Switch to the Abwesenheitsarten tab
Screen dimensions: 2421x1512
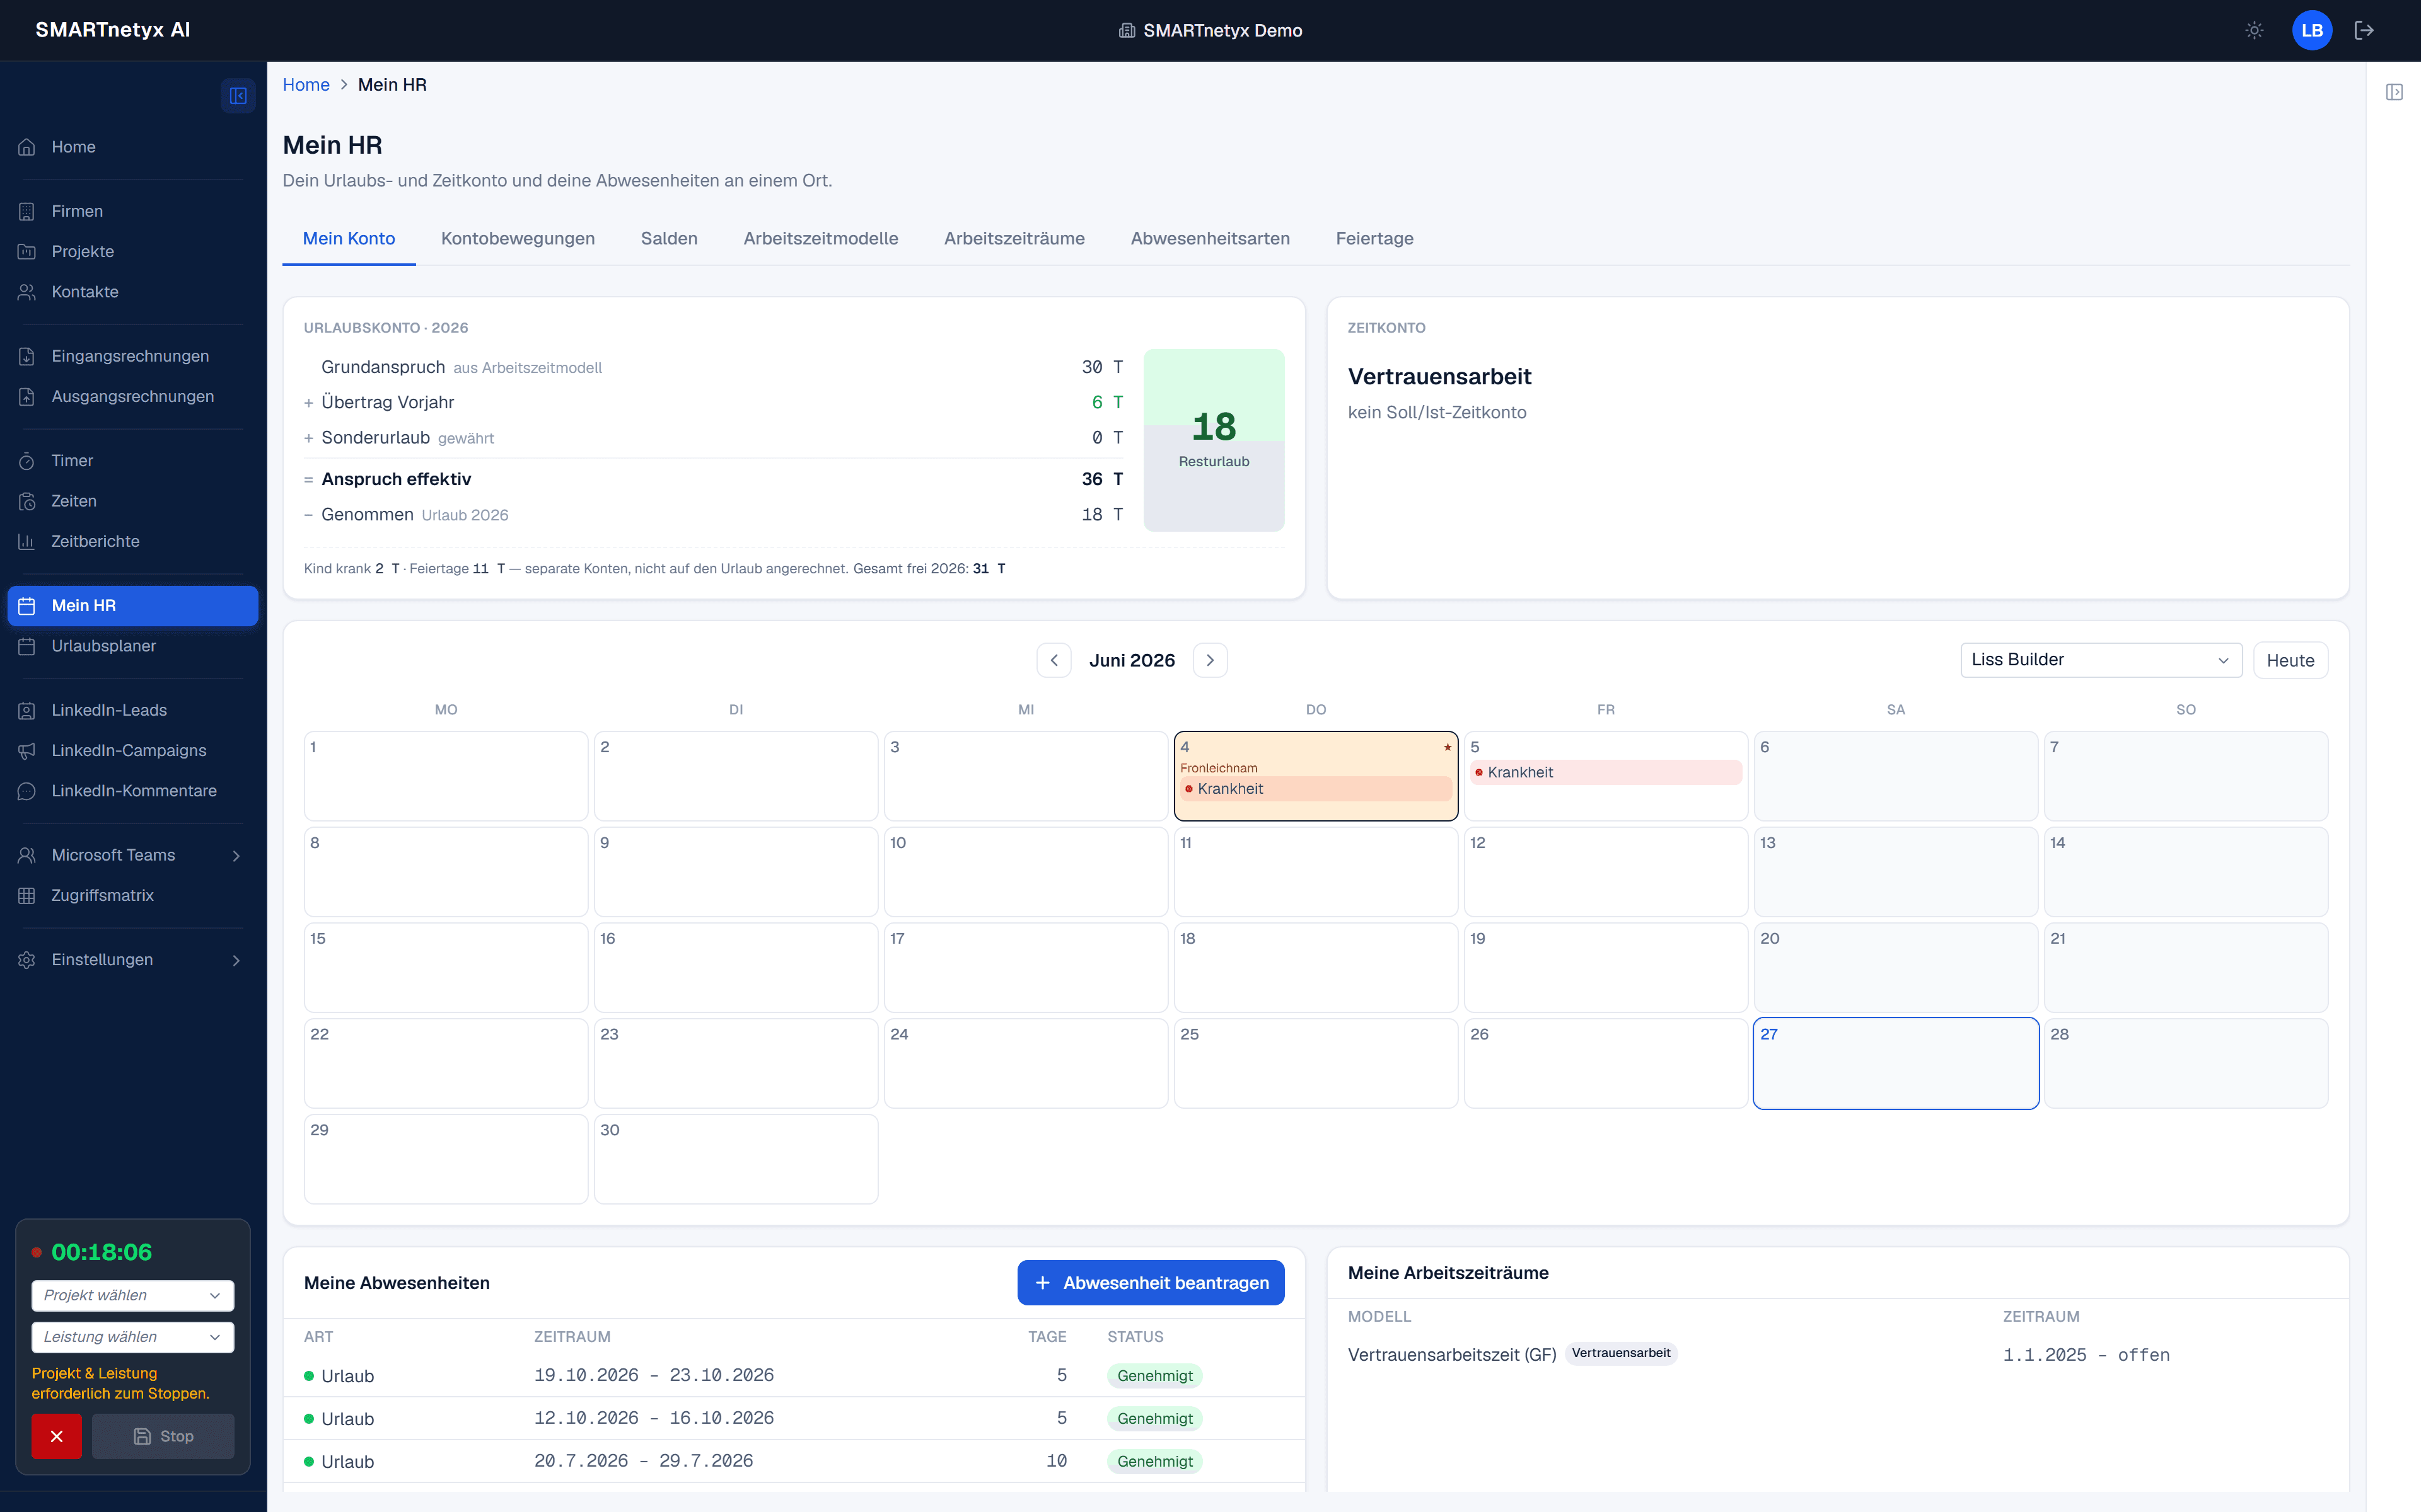pos(1210,239)
